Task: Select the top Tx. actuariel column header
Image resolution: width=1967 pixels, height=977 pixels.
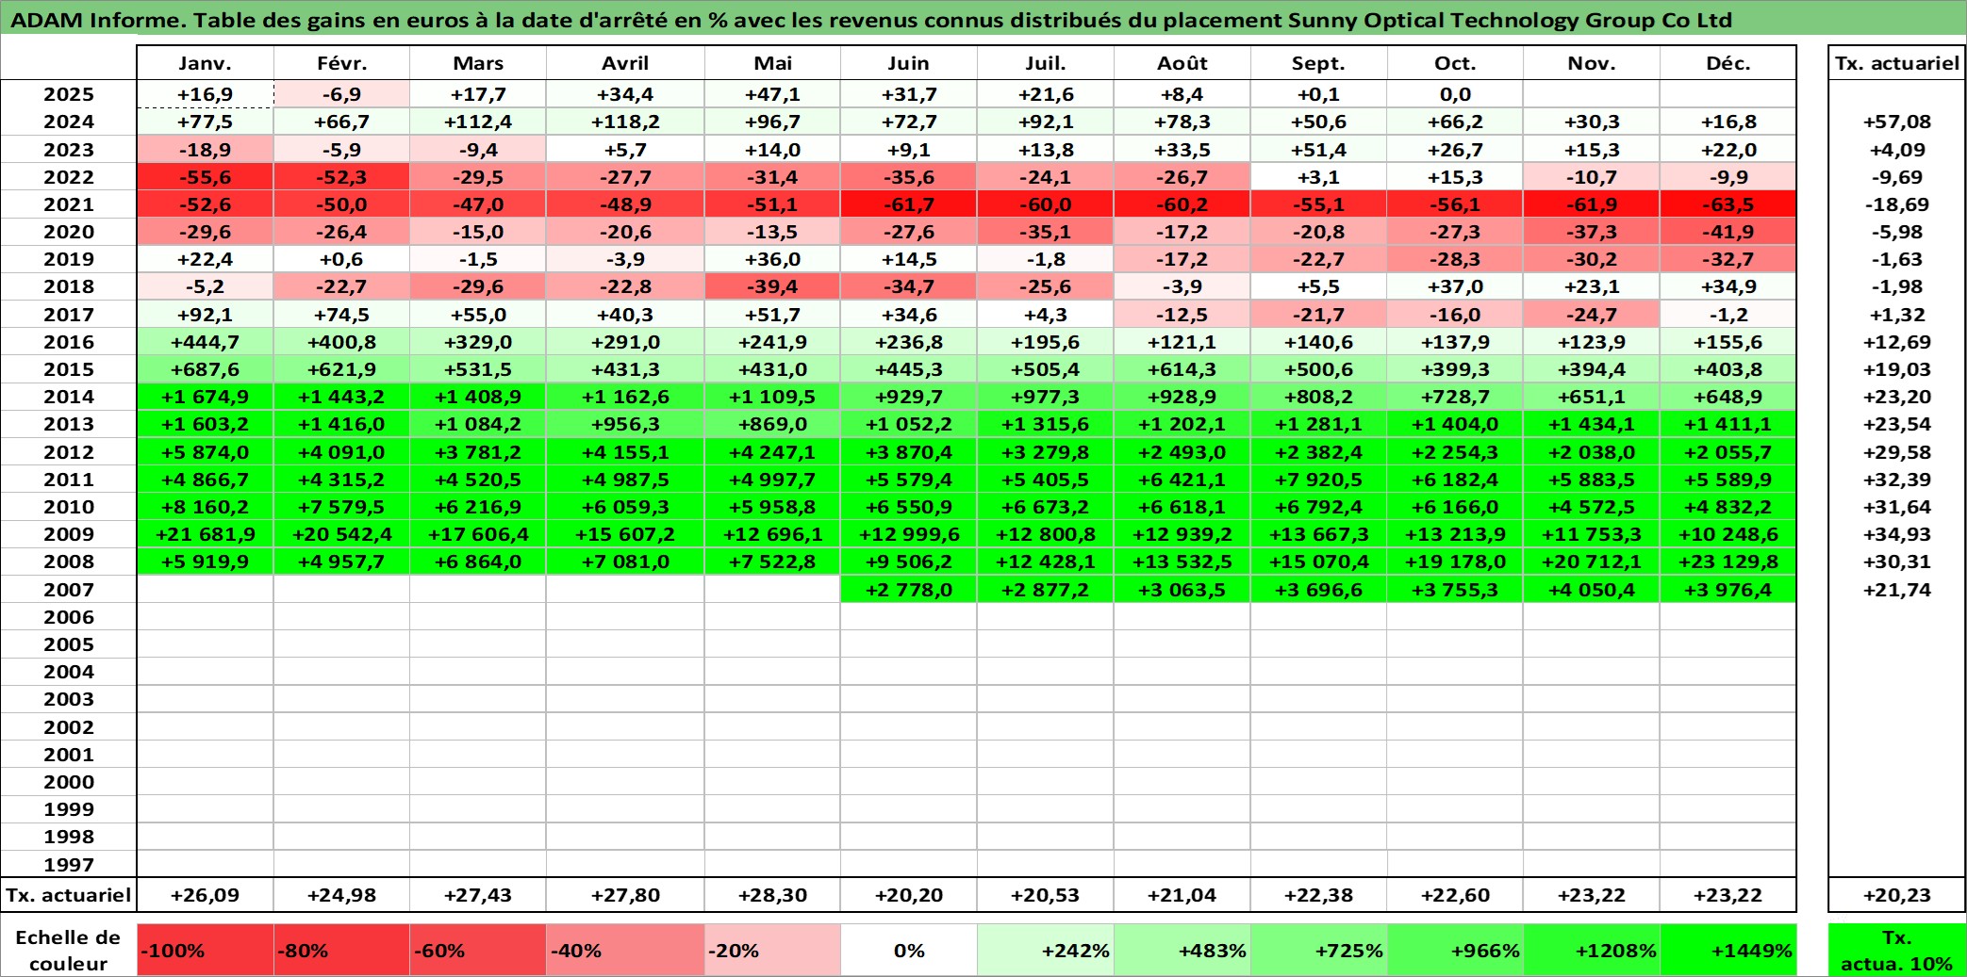Action: (1897, 63)
